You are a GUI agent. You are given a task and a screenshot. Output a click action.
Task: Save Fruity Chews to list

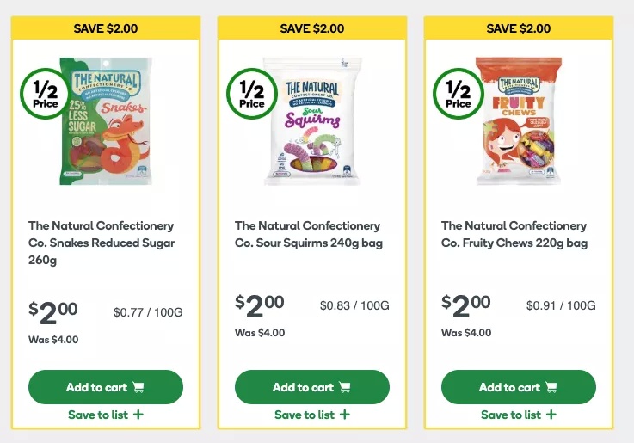point(519,415)
